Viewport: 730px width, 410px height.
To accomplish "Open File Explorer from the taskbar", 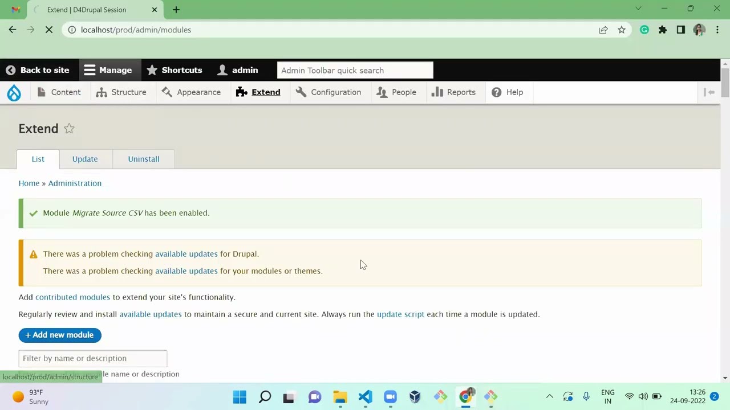I will point(340,397).
